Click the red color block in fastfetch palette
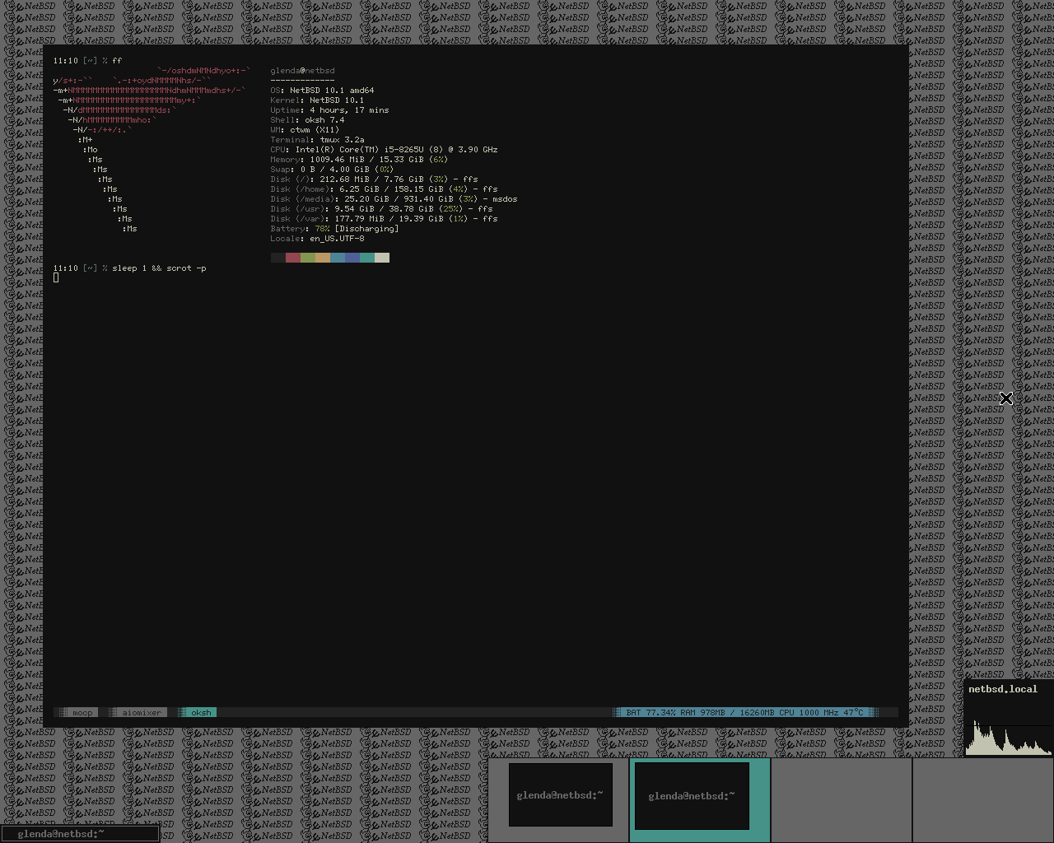 pos(293,258)
